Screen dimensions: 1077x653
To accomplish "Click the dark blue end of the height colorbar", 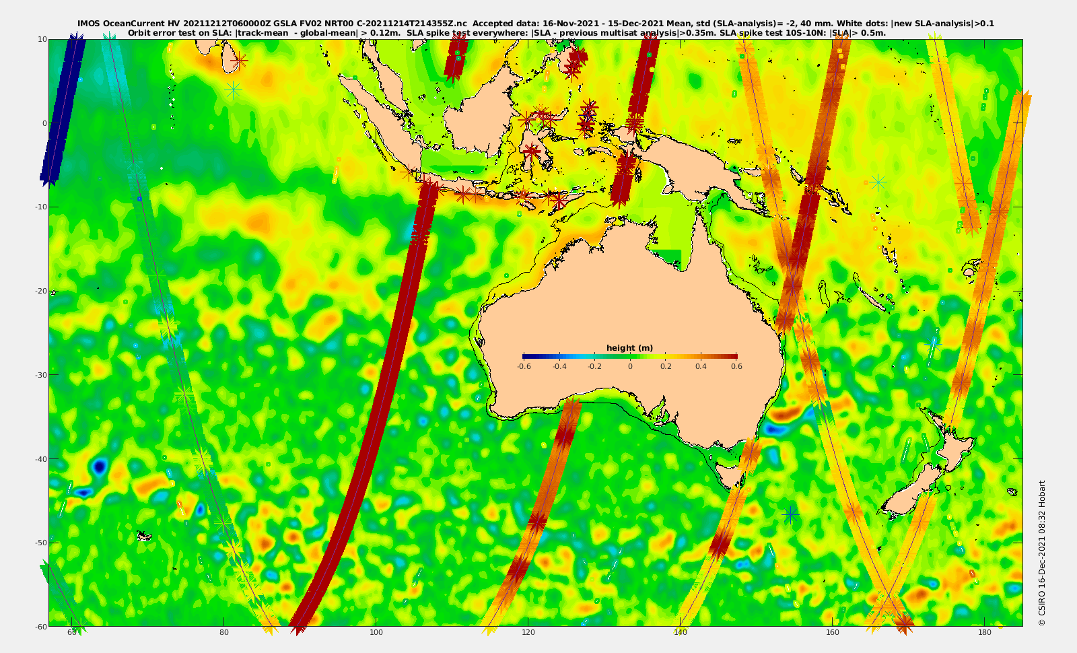I will 526,356.
